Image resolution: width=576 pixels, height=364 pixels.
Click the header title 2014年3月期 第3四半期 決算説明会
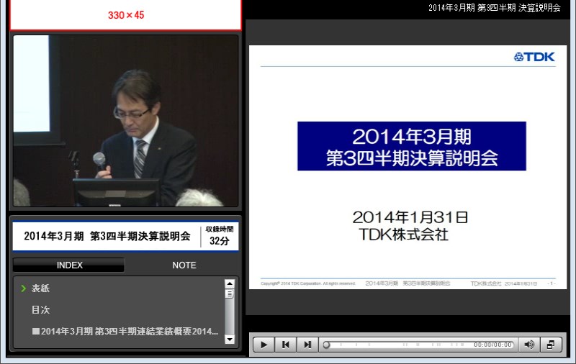(495, 8)
